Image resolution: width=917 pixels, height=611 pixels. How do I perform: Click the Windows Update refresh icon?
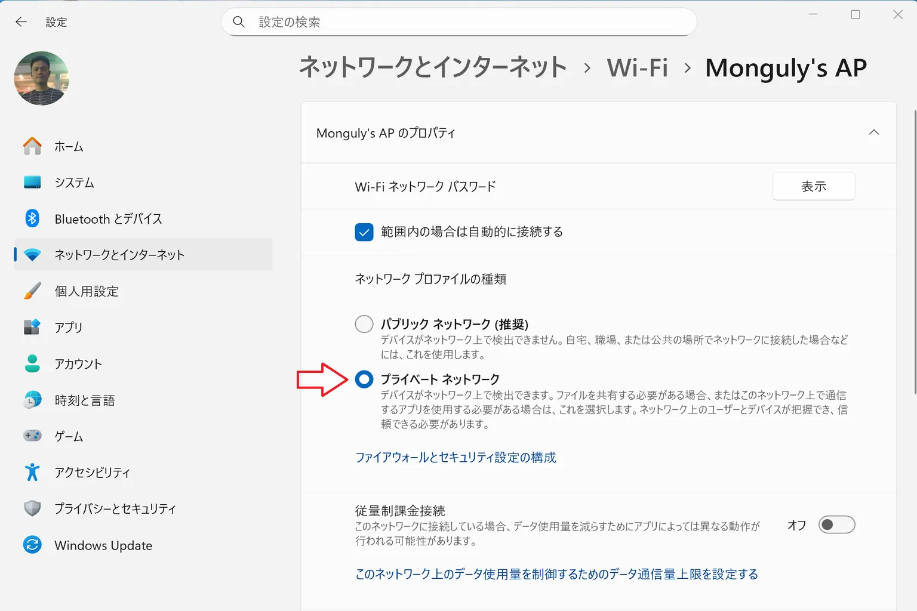pos(32,545)
